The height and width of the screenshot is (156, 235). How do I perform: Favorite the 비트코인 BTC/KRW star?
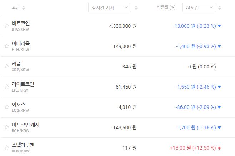(6, 26)
